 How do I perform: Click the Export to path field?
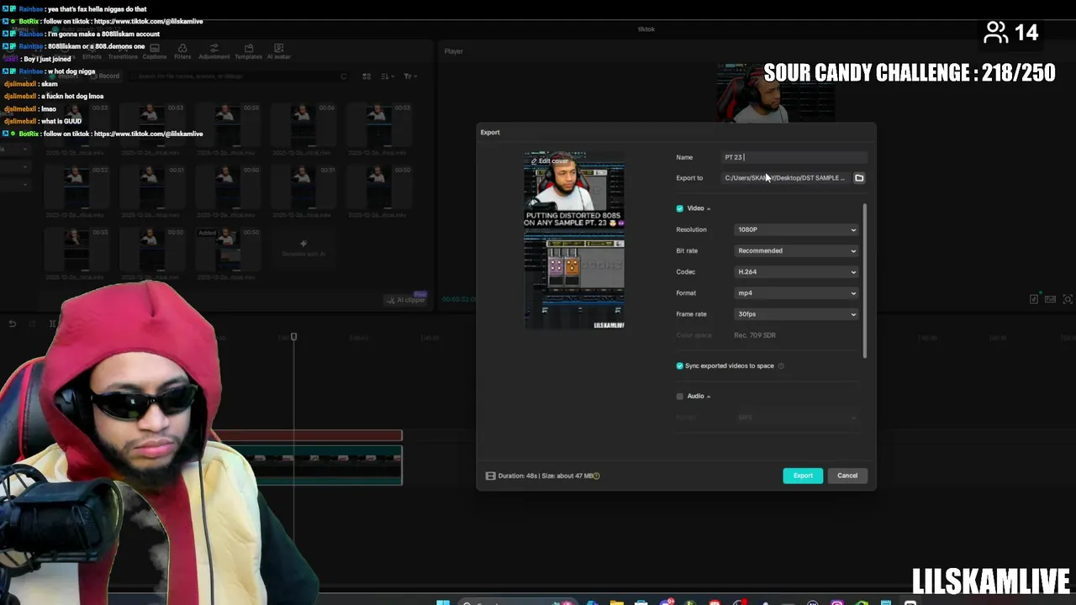point(786,178)
